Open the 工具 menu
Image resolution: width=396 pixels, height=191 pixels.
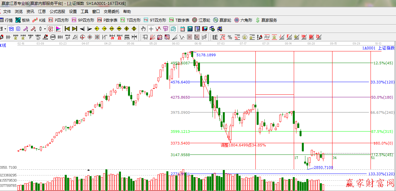point(84,12)
